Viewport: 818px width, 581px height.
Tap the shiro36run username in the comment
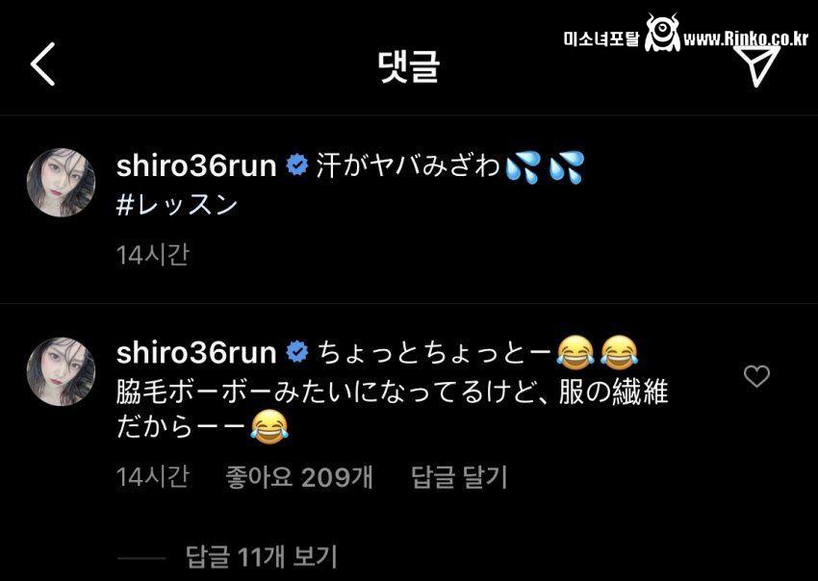click(196, 353)
